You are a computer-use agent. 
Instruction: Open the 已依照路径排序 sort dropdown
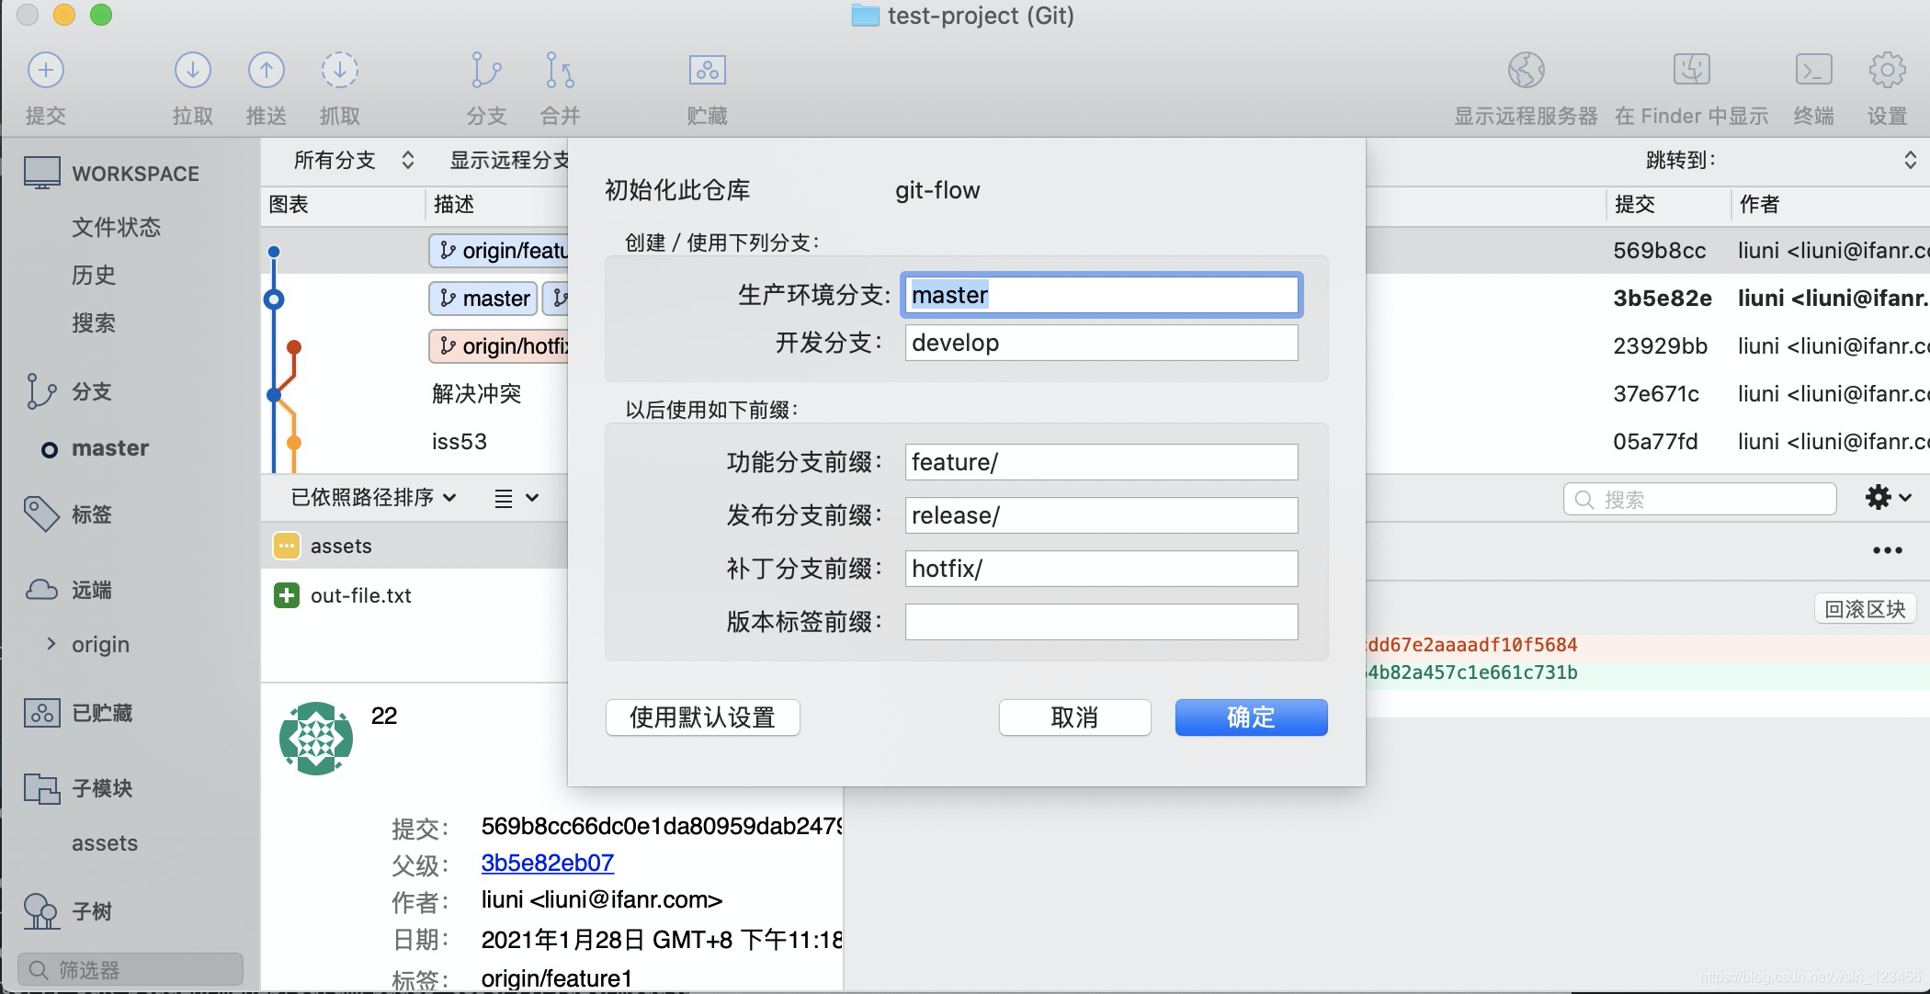pyautogui.click(x=373, y=498)
